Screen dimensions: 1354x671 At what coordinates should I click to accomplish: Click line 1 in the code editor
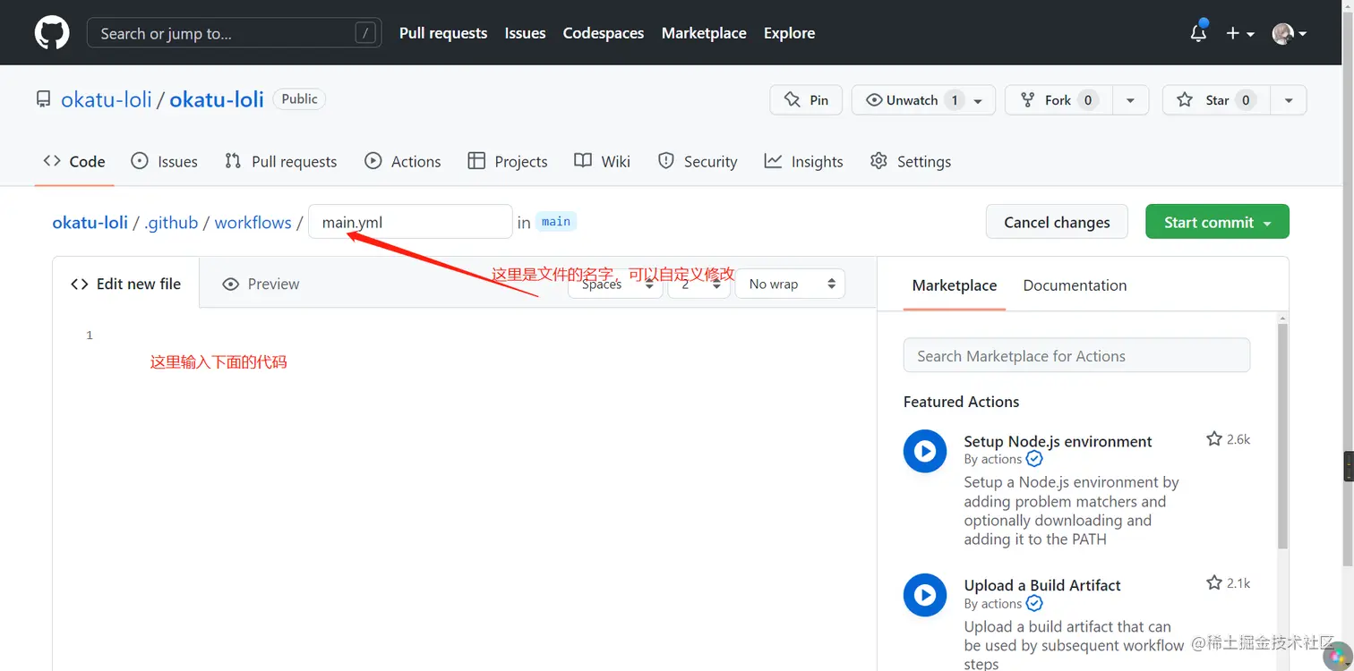484,335
